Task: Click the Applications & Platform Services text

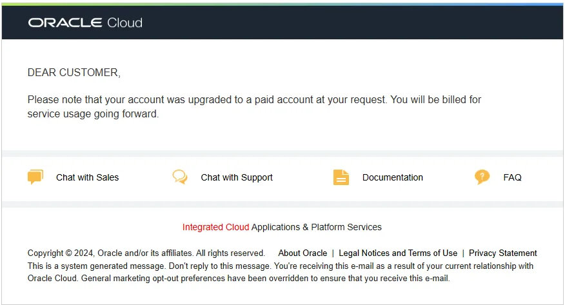Action: [316, 228]
